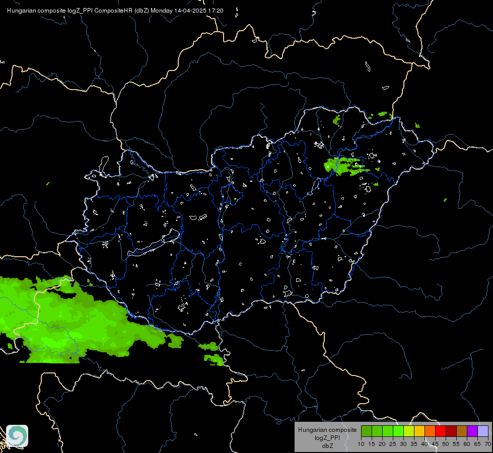Click the orange 40-45 dBZ legend swatch
Image resolution: width=493 pixels, height=453 pixels.
pyautogui.click(x=430, y=431)
